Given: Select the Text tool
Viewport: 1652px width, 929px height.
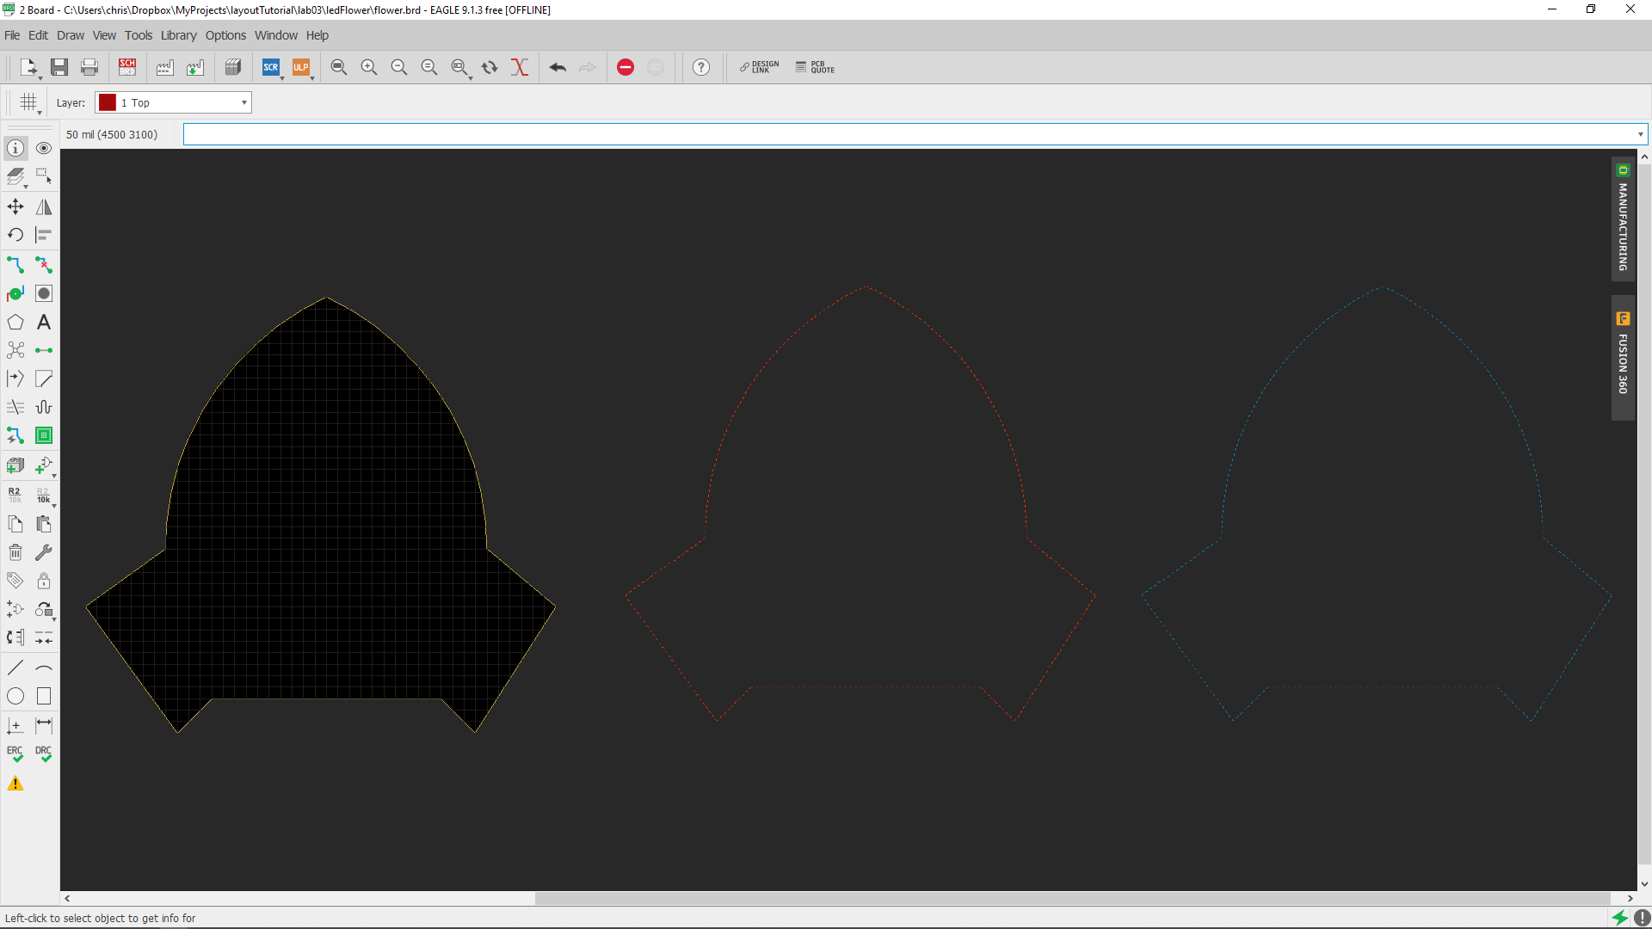Looking at the screenshot, I should (44, 322).
